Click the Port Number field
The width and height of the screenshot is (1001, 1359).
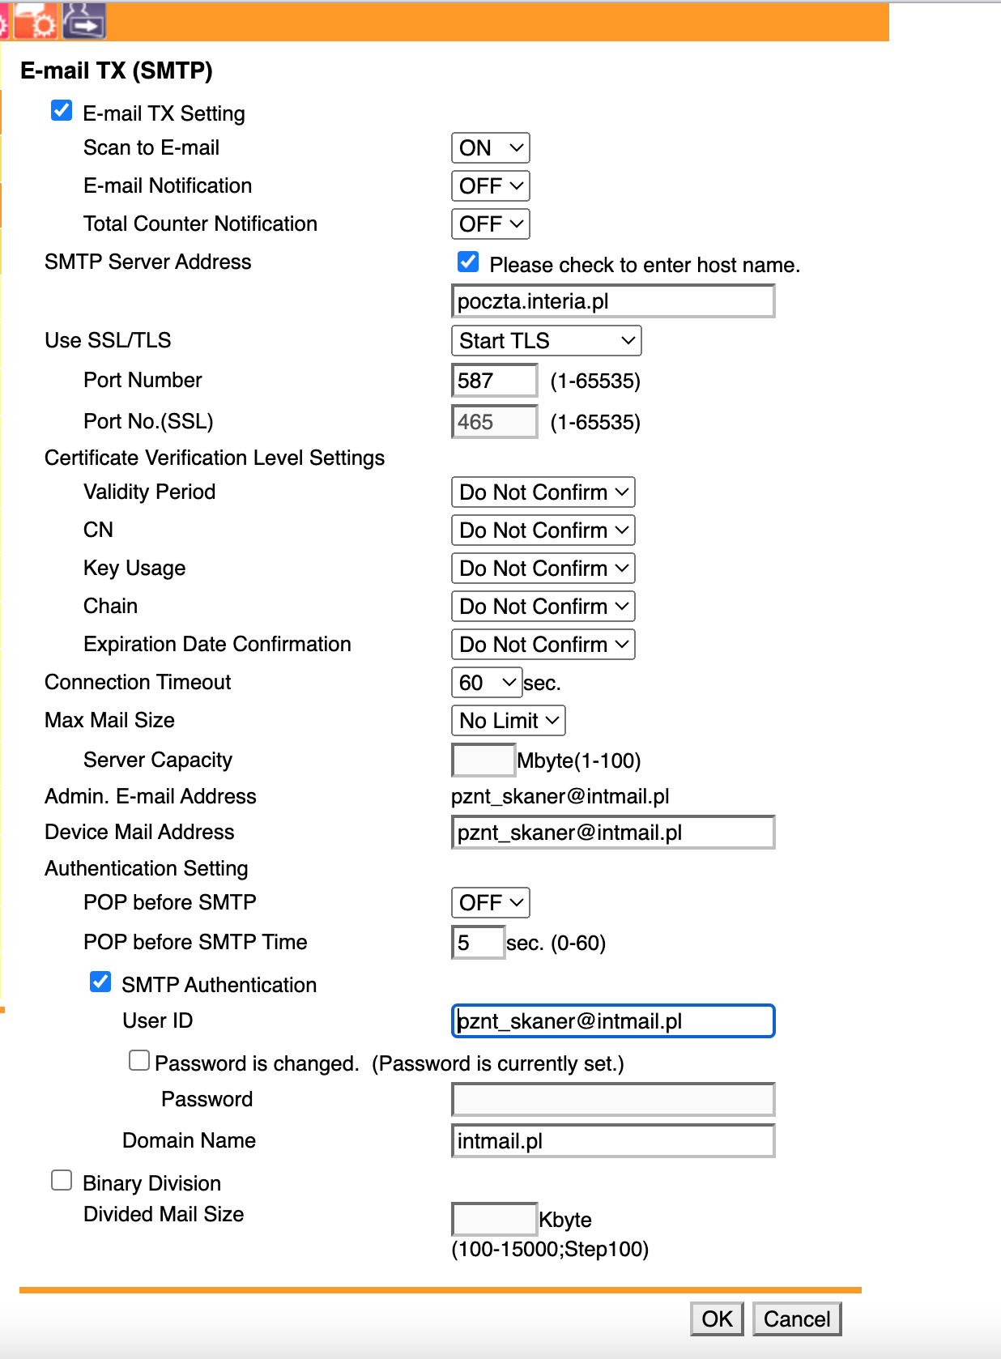tap(495, 381)
